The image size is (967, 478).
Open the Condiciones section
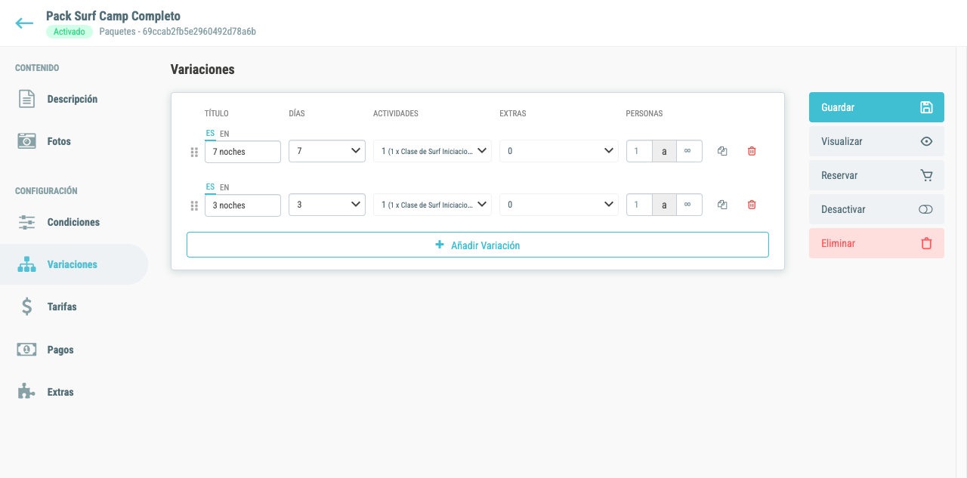[73, 222]
